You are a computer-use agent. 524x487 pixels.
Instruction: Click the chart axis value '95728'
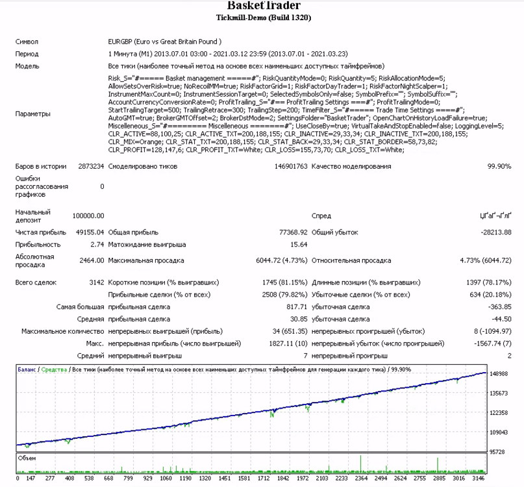[x=497, y=452]
